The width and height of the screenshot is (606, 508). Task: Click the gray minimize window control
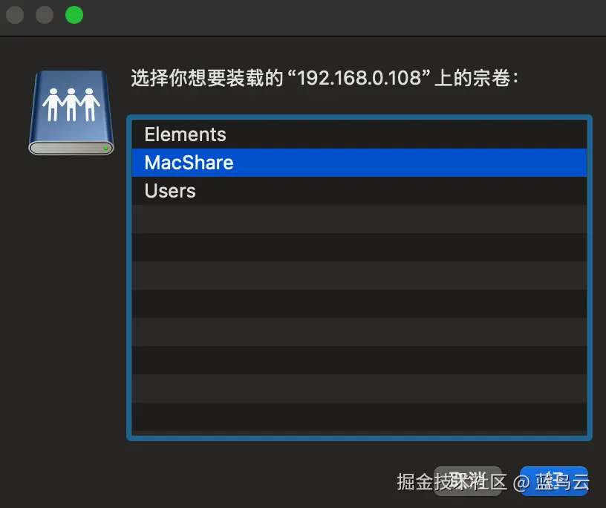coord(44,15)
